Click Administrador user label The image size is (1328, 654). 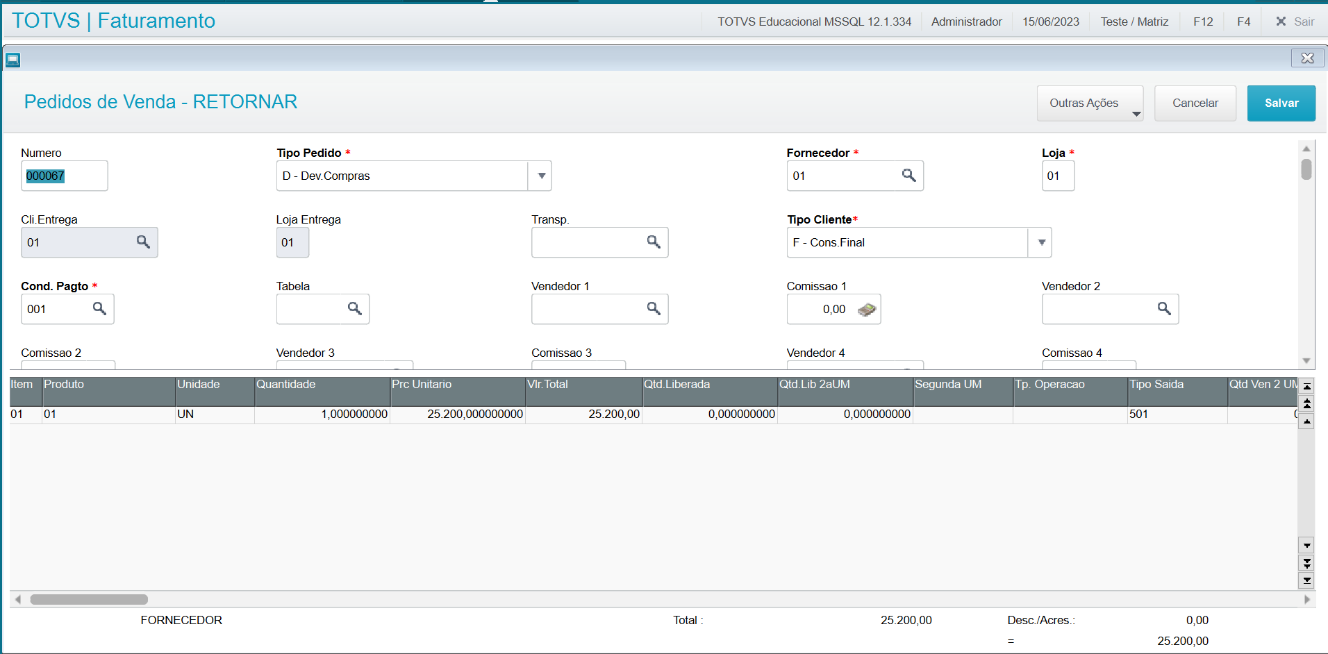click(966, 22)
